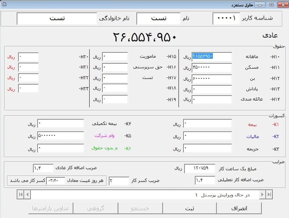Click the H14 عائله مندی field
Image resolution: width=289 pixels, height=218 pixels.
(212, 99)
